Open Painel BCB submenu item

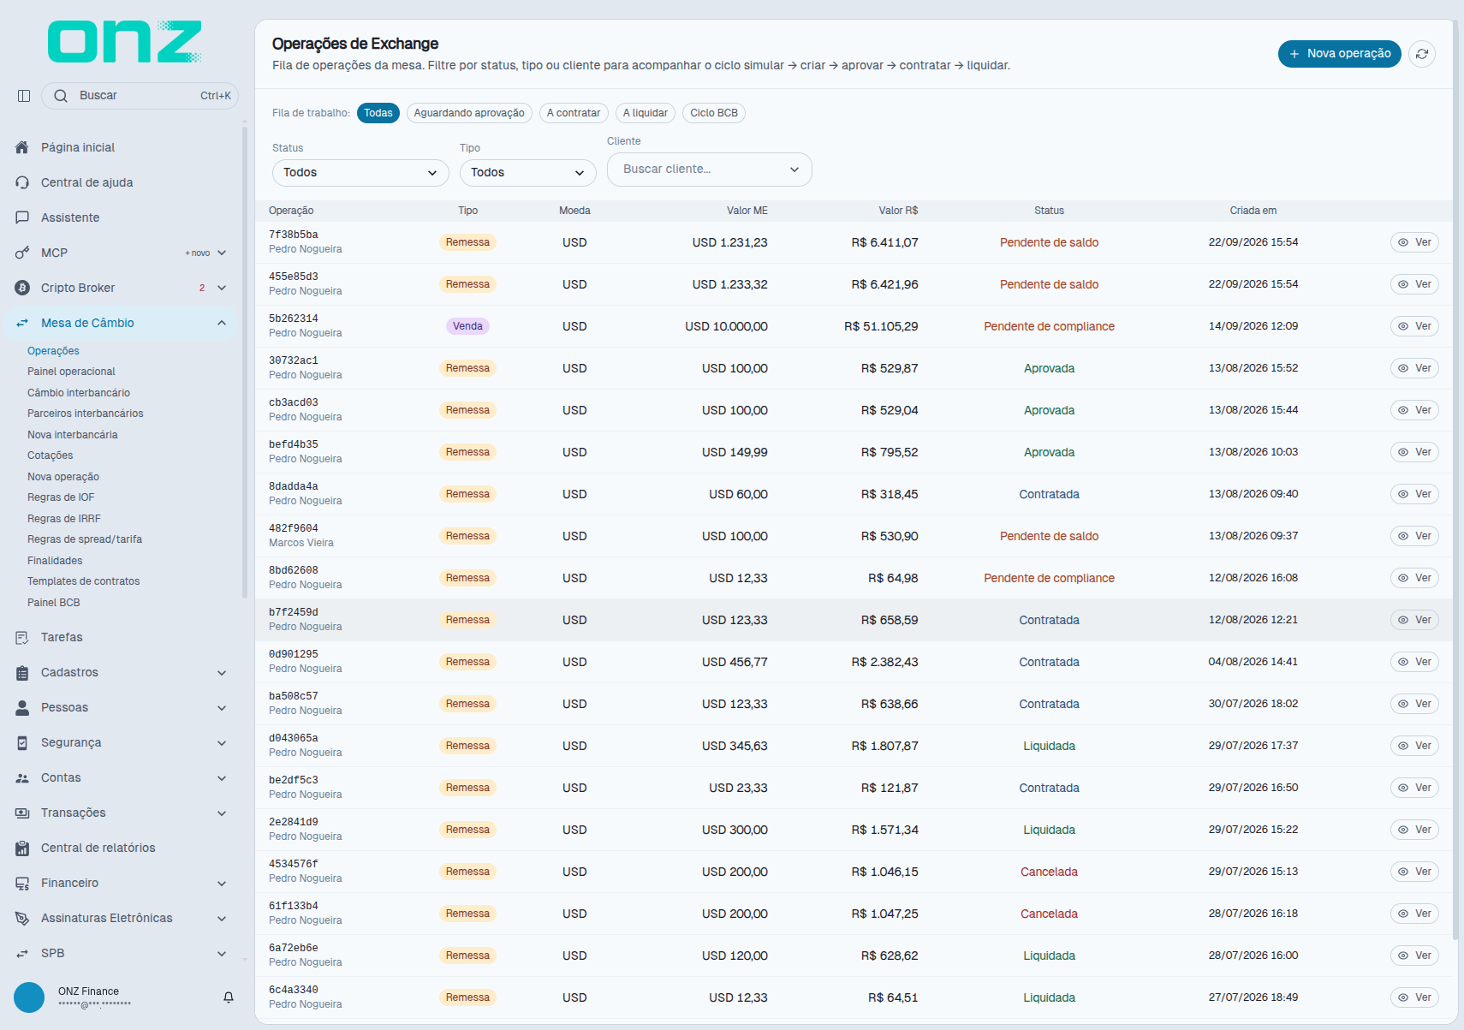coord(54,603)
